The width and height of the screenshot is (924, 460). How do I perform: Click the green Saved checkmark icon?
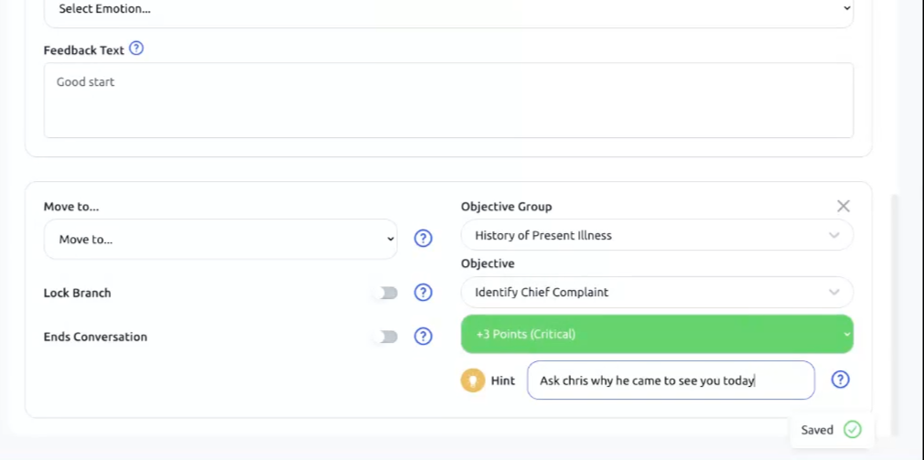tap(853, 430)
